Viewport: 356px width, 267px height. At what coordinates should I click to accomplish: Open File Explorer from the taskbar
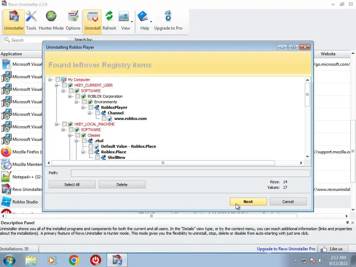click(31, 260)
